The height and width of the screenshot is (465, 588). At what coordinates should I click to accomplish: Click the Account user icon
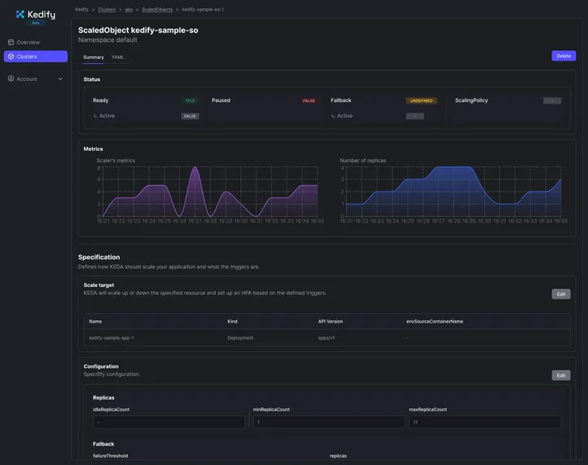coord(11,78)
